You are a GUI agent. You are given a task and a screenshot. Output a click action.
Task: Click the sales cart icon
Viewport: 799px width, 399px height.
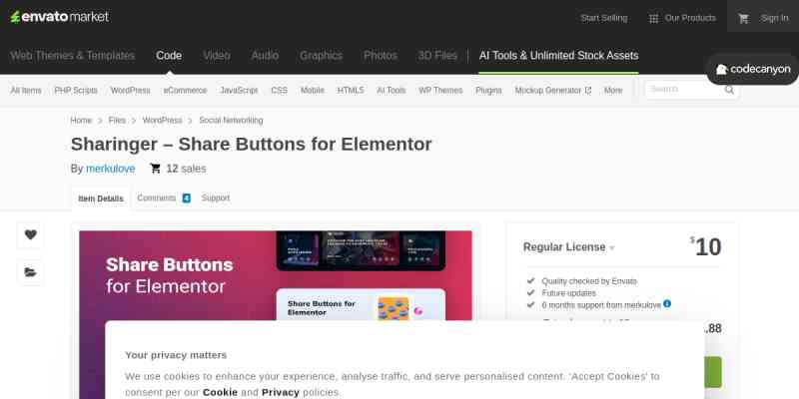point(155,169)
